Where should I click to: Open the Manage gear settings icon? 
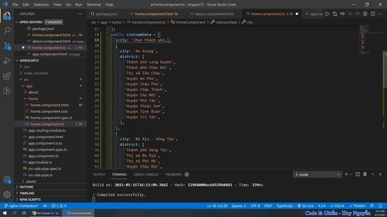(7, 194)
